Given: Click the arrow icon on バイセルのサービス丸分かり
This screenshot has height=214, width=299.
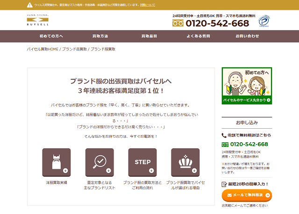Looking at the screenshot, I should 269,100.
